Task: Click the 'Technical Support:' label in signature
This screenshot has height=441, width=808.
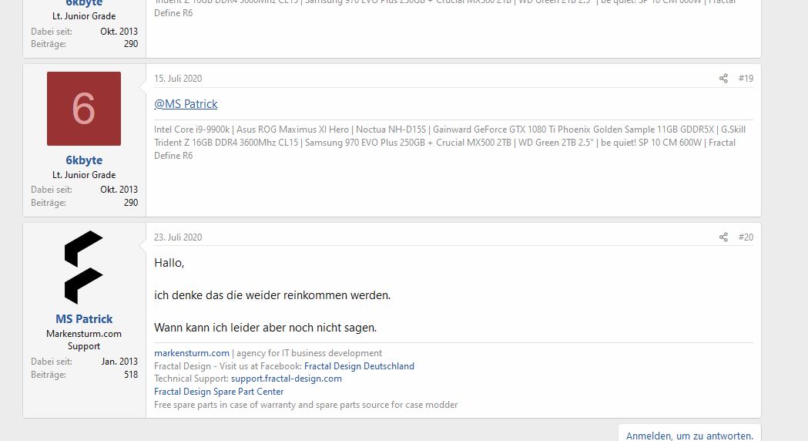Action: pos(191,379)
